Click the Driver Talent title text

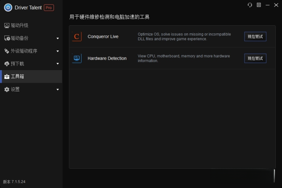pos(28,7)
